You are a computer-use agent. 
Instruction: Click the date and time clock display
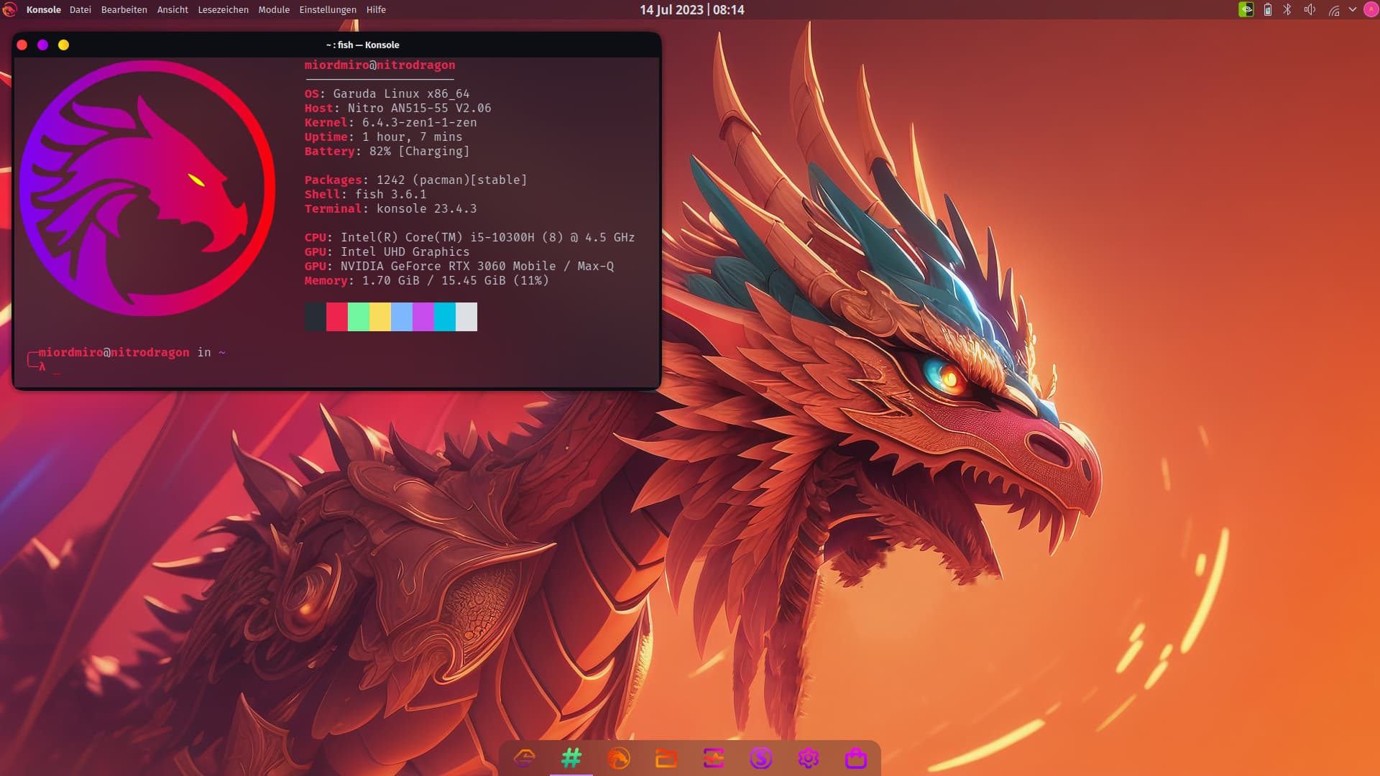click(x=692, y=10)
